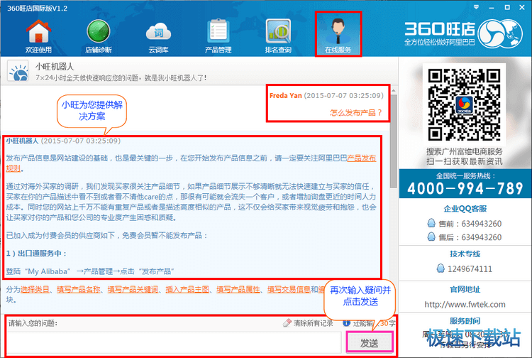Open the 填写交易信息 link
The height and width of the screenshot is (358, 532).
[x=289, y=289]
